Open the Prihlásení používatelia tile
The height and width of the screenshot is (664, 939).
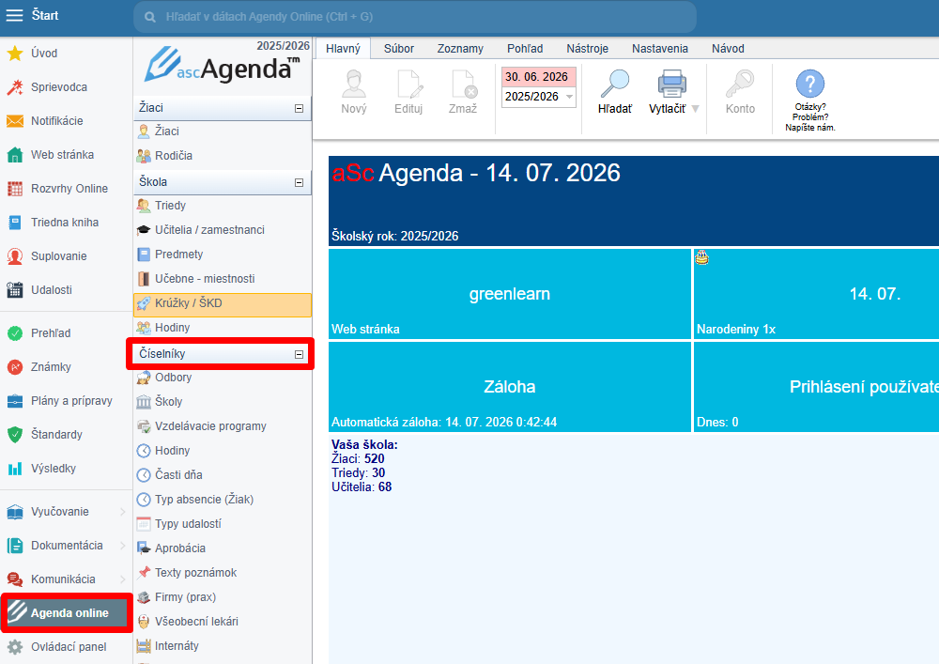pos(816,387)
